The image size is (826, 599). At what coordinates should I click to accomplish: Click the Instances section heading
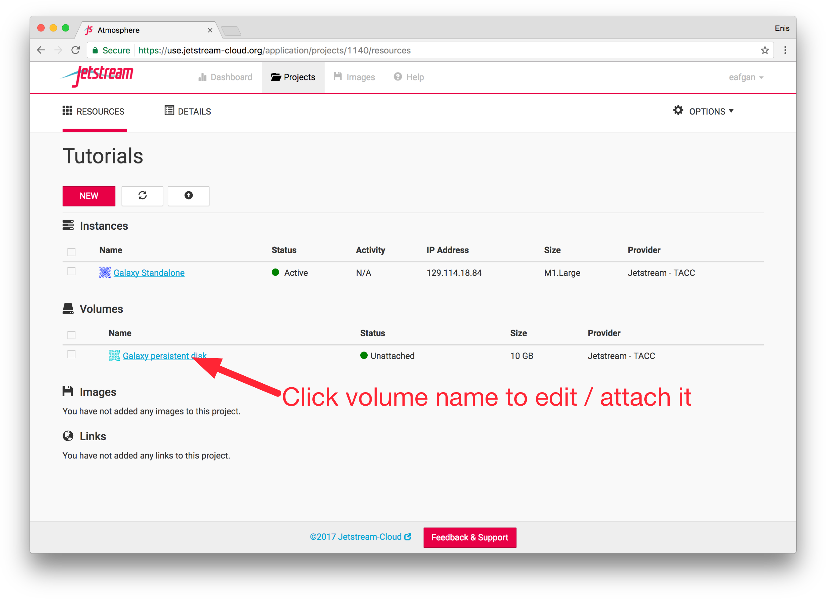tap(104, 226)
